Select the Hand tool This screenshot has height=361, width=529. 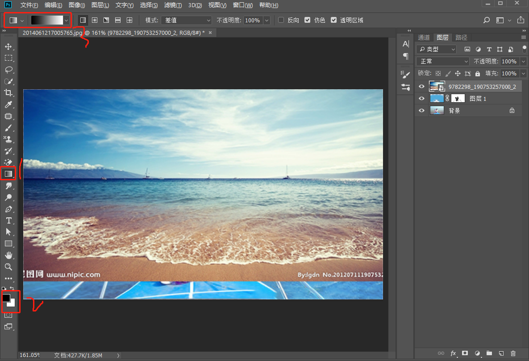coord(8,255)
